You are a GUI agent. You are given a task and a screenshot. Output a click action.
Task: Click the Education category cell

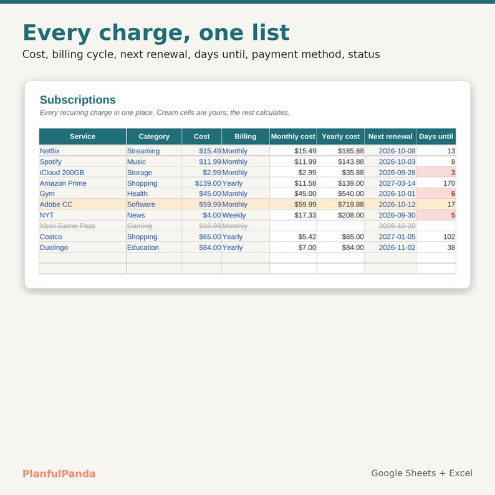(154, 247)
